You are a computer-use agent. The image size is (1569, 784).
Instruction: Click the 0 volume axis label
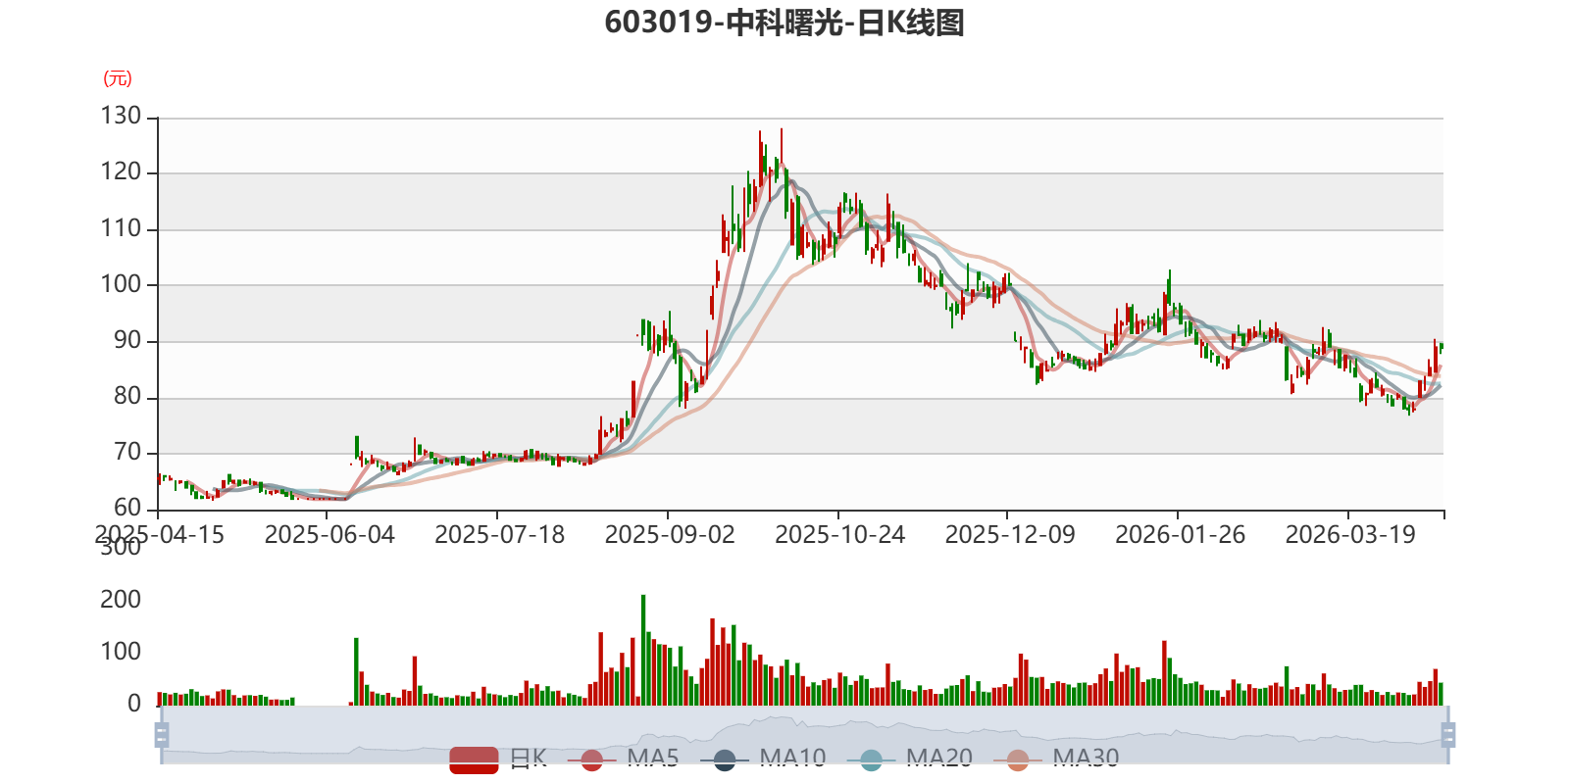(134, 704)
